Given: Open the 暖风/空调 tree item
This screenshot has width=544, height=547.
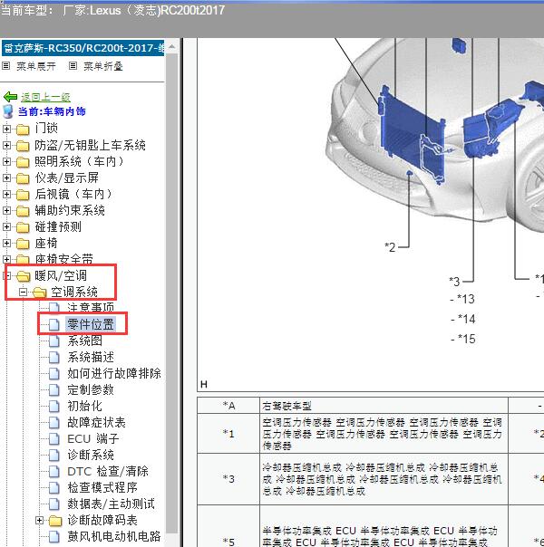Looking at the screenshot, I should [x=61, y=275].
